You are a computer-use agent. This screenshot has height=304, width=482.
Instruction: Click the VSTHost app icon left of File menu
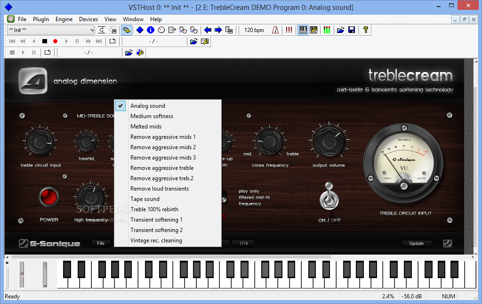coord(11,19)
